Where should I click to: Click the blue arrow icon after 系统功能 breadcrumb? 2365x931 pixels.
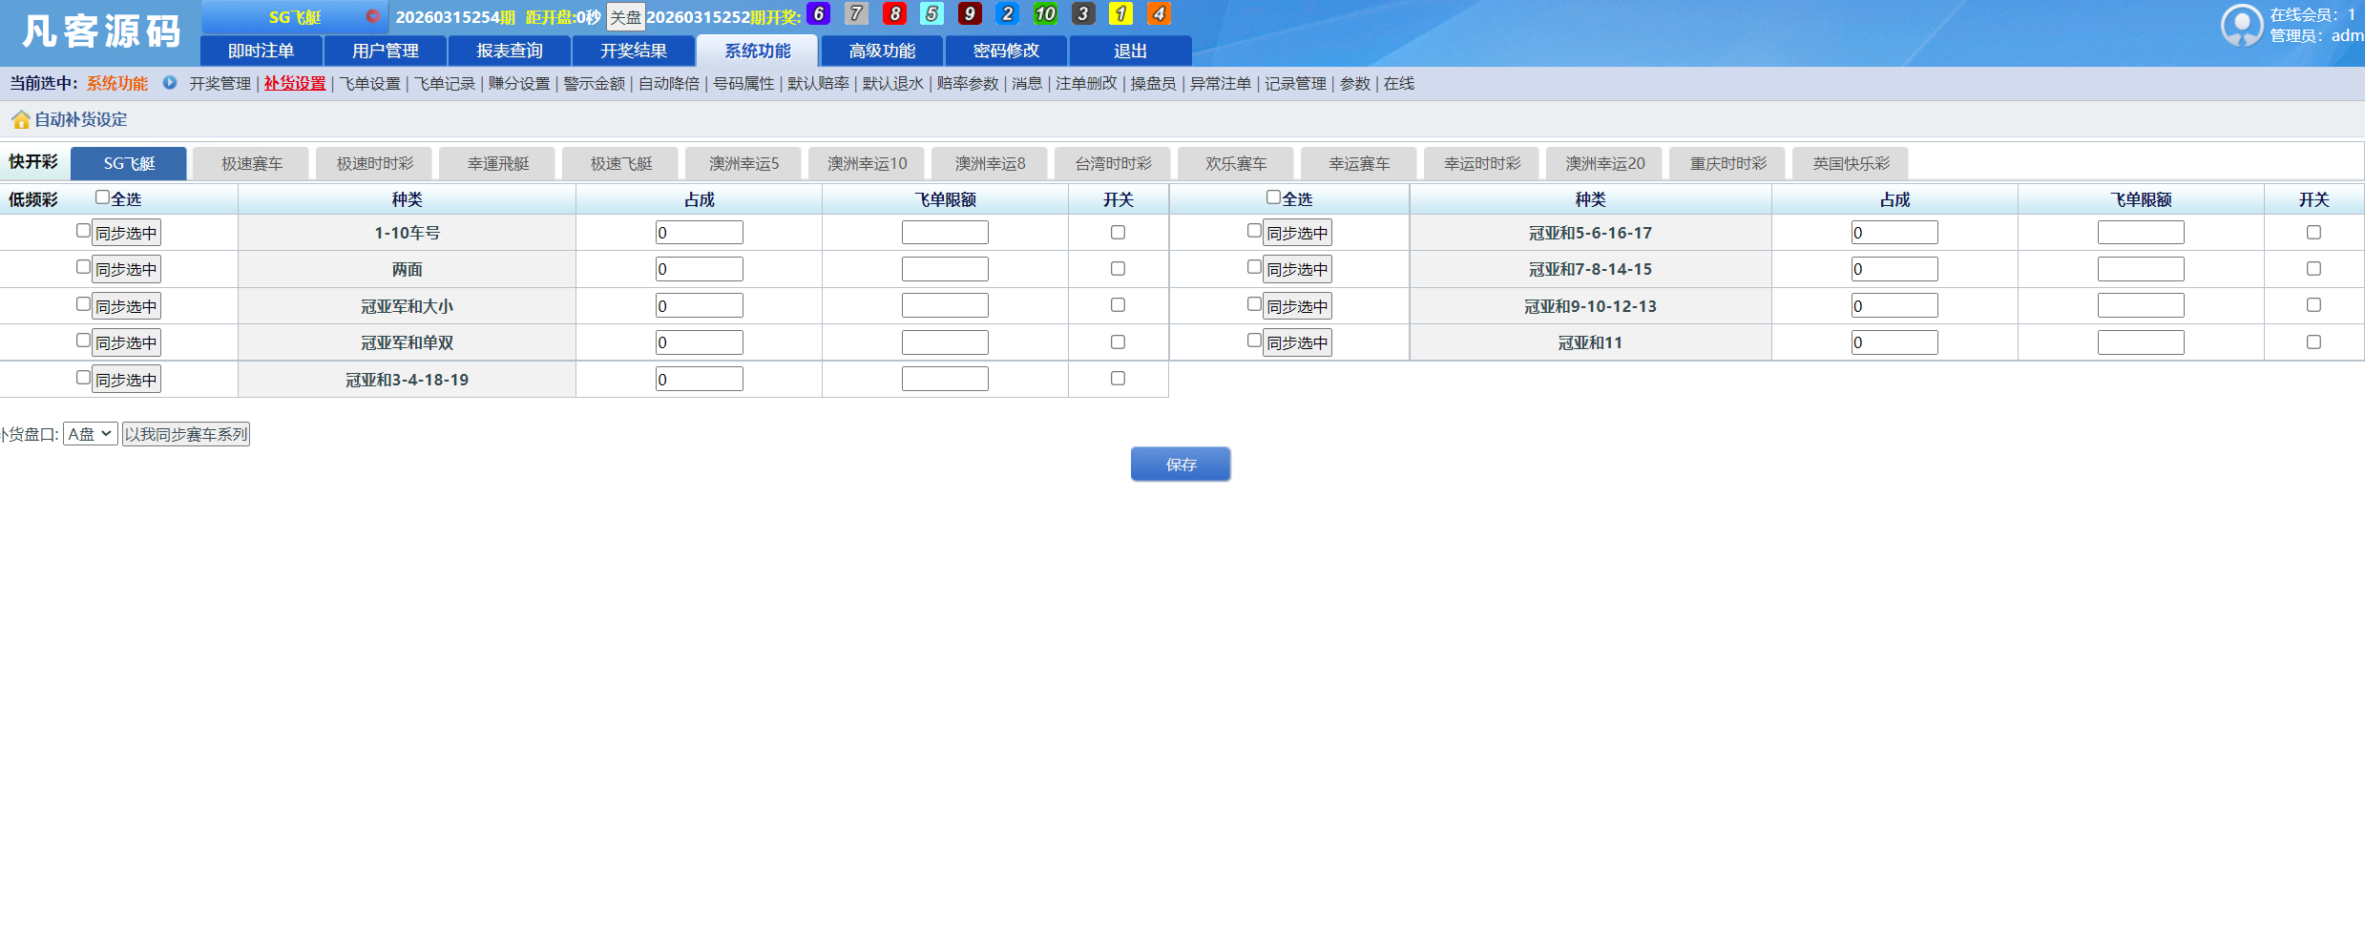pos(170,83)
